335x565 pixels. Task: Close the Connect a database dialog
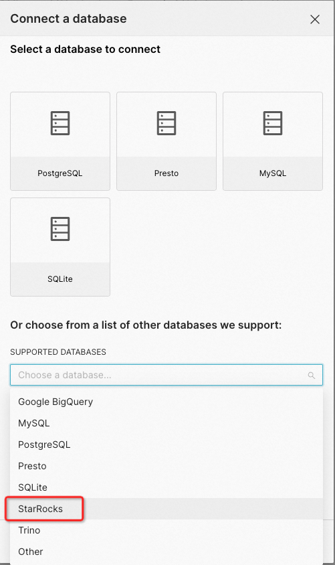tap(315, 19)
